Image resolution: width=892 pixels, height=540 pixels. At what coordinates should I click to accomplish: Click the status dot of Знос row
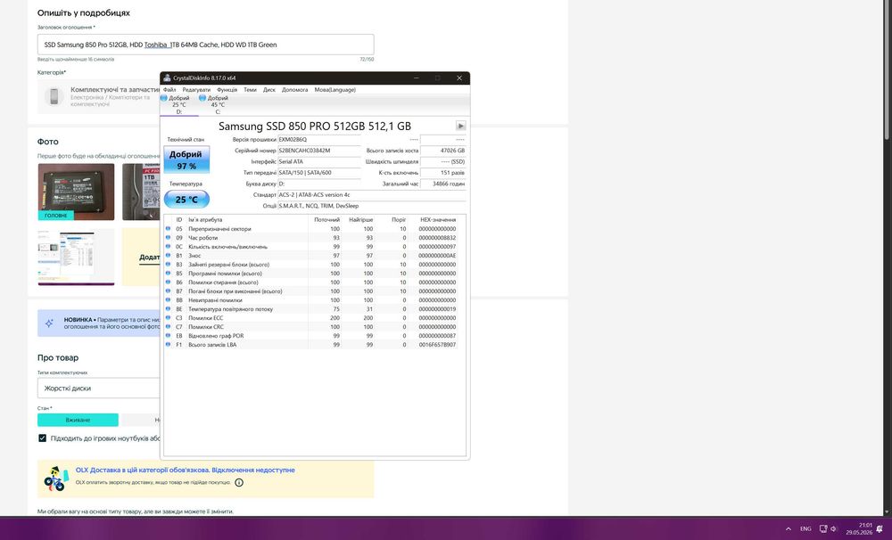168,255
